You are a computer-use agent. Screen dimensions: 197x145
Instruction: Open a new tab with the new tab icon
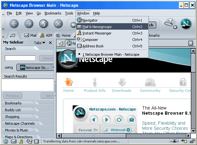pos(60,43)
